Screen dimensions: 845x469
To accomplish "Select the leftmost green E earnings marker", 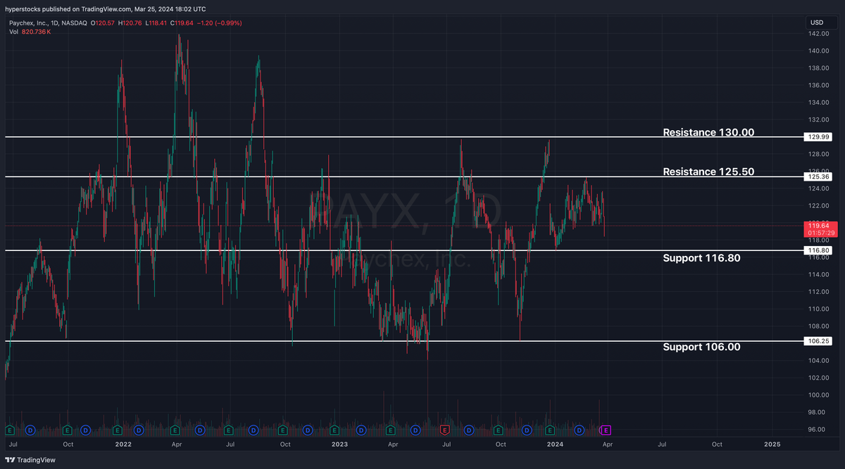I will pyautogui.click(x=8, y=430).
